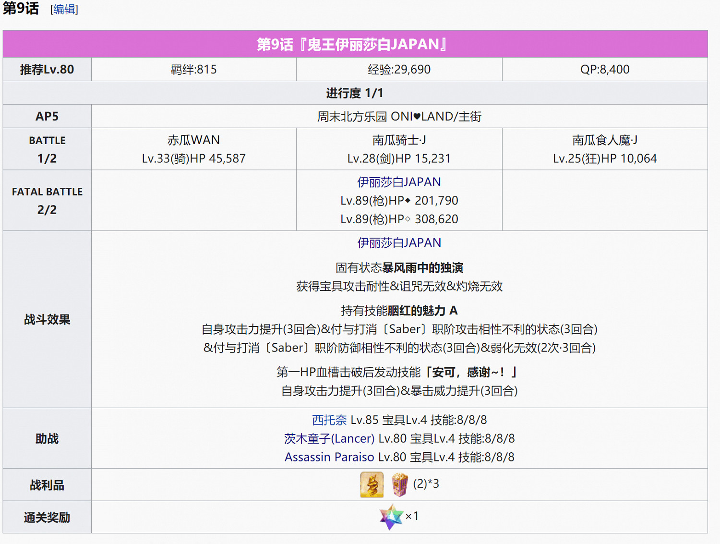This screenshot has width=720, height=544.
Task: Click the 助战 row label
Action: tap(47, 438)
